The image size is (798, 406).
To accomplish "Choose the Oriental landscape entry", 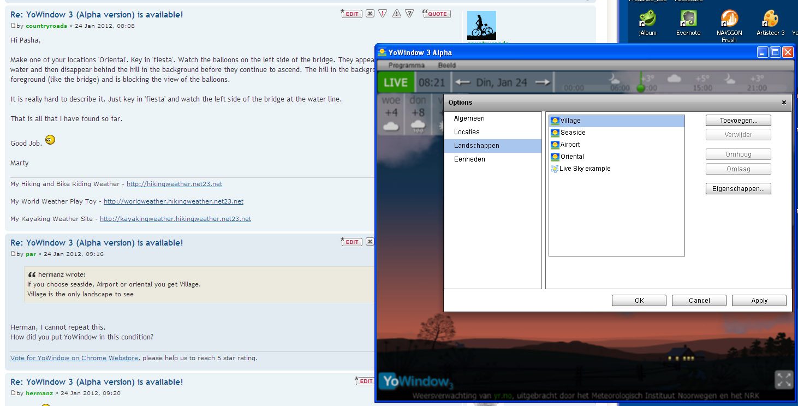I will click(x=572, y=157).
